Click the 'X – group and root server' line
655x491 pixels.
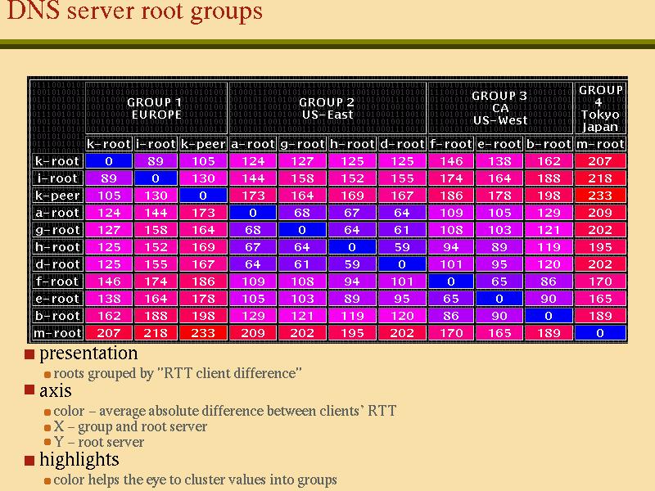(130, 426)
